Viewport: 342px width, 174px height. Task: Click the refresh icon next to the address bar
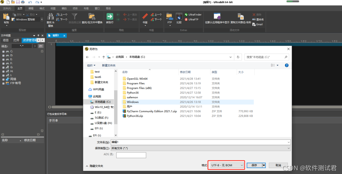coord(238,57)
